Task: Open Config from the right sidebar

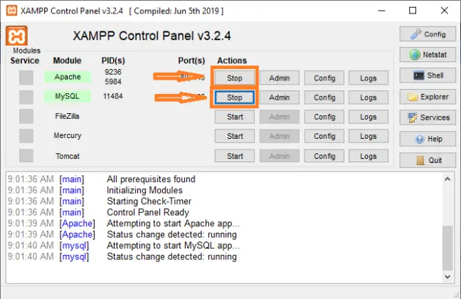Action: (x=427, y=34)
